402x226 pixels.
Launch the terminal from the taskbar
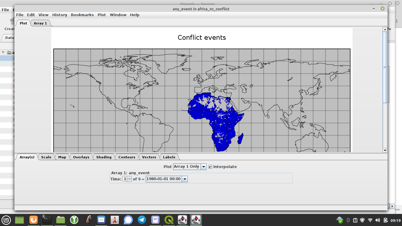tap(46, 220)
